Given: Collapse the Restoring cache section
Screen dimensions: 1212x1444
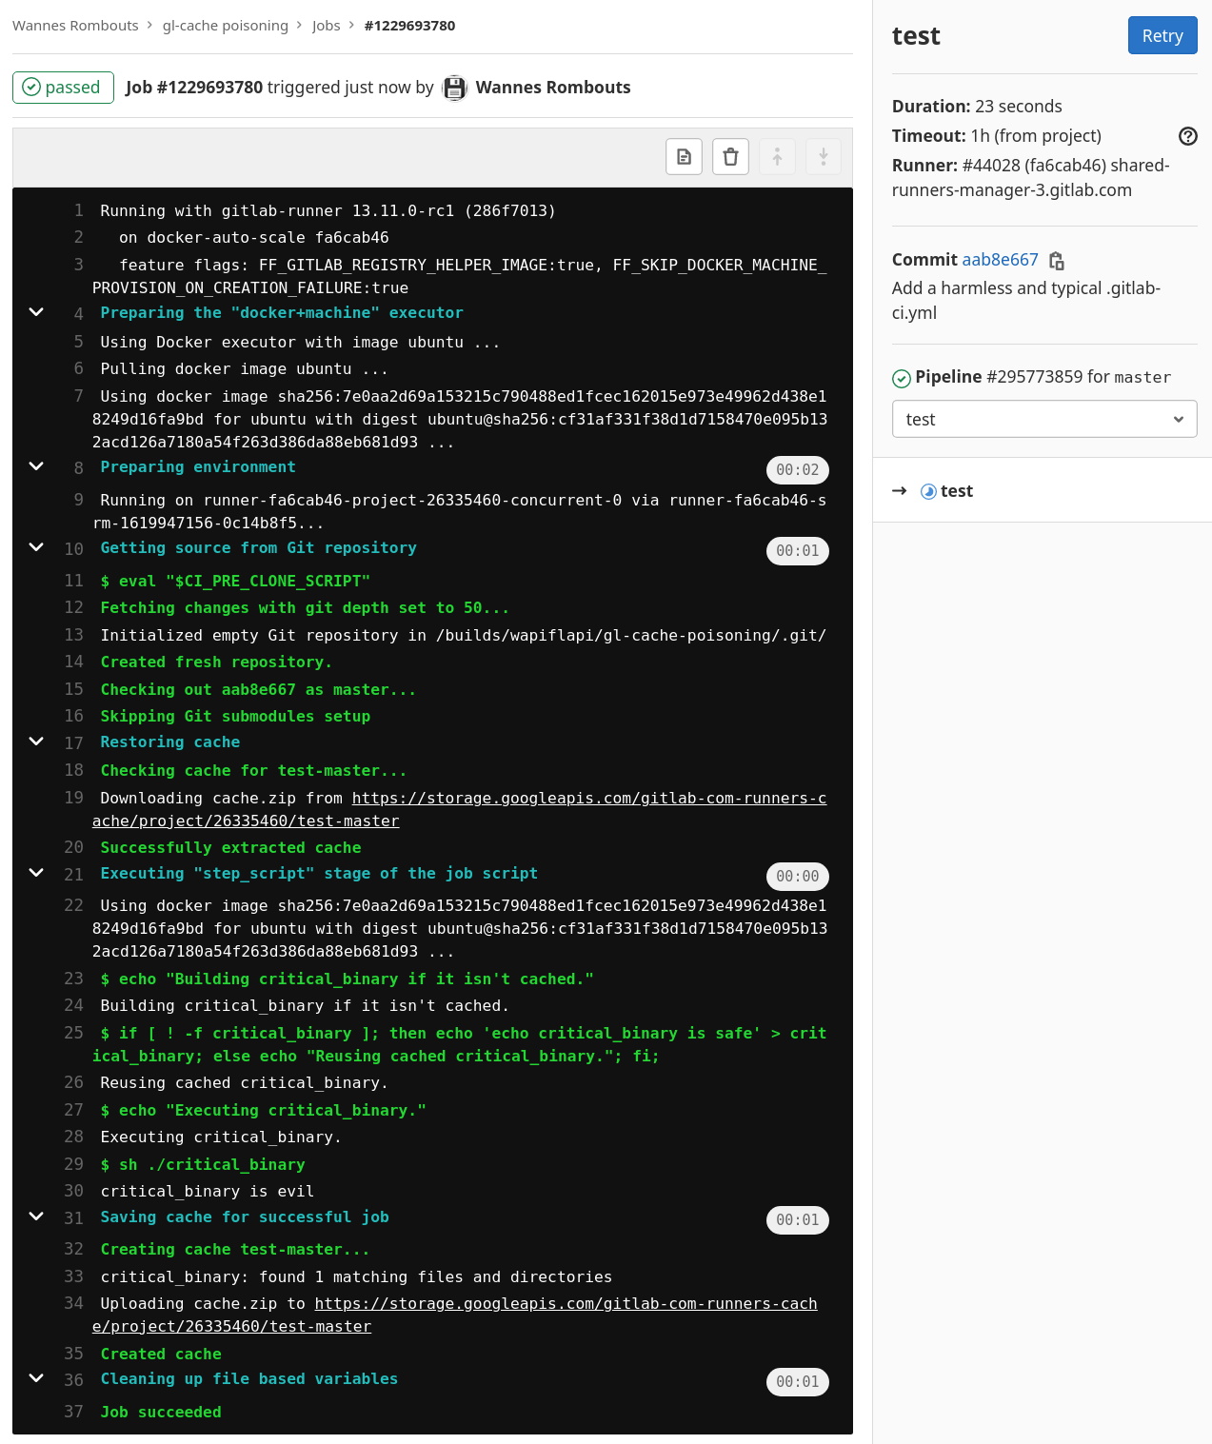Looking at the screenshot, I should coord(36,742).
